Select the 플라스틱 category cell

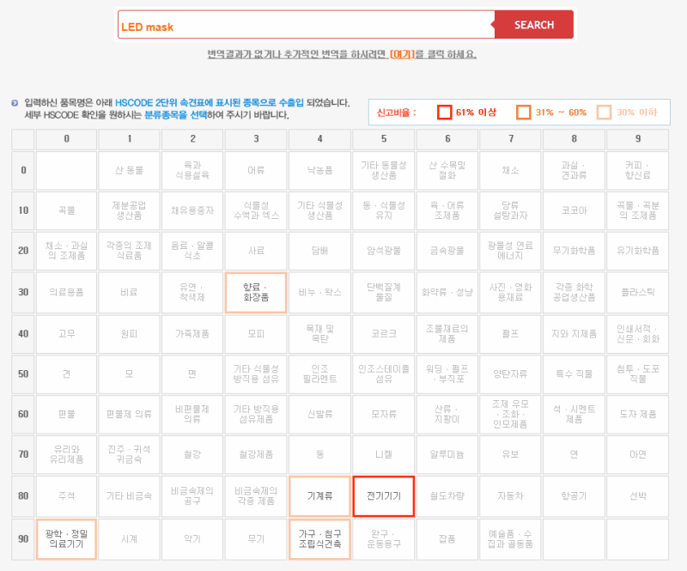click(636, 292)
